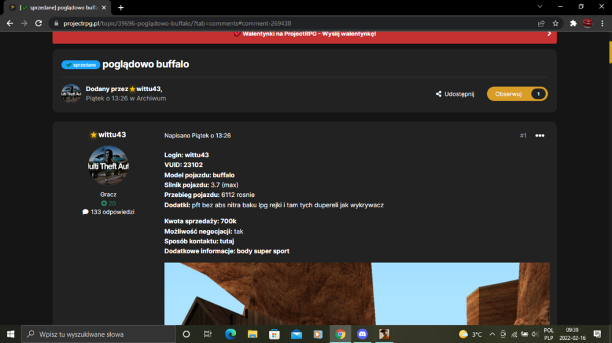Click the bookmark star icon in address bar
612x343 pixels.
pos(556,23)
